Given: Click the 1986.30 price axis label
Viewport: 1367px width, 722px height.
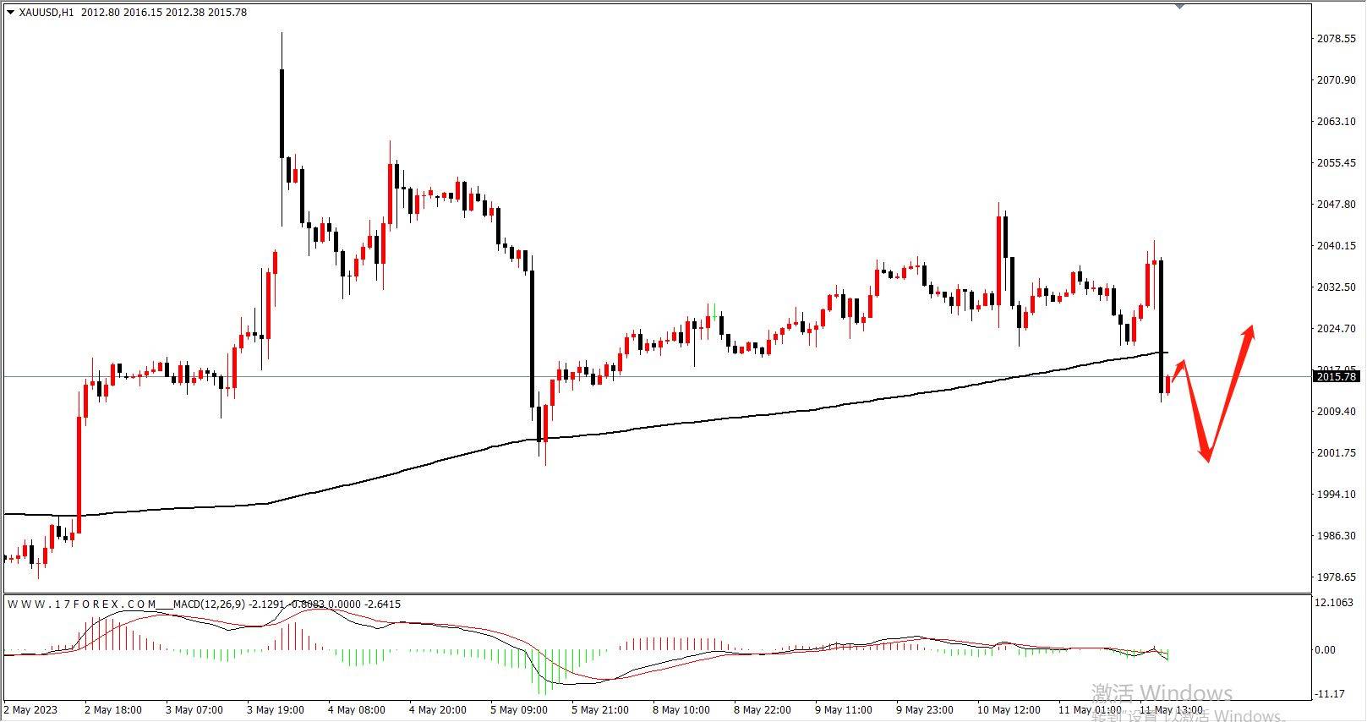Looking at the screenshot, I should click(1336, 536).
